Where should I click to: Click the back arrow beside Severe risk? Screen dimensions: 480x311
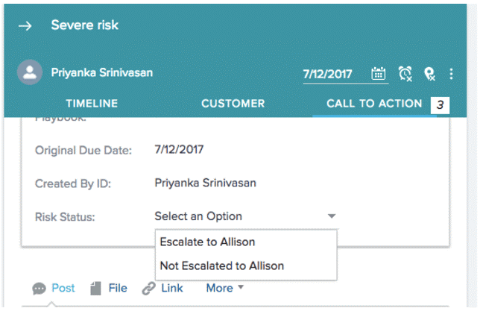click(25, 26)
